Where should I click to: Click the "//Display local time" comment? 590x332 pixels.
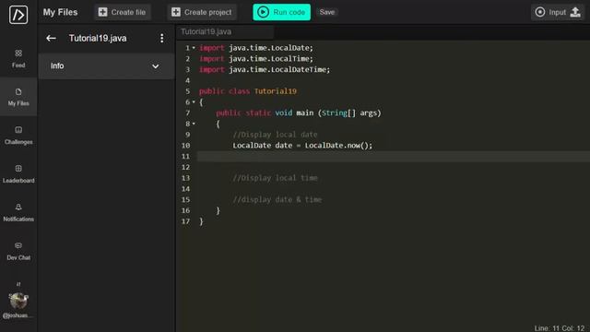click(275, 178)
